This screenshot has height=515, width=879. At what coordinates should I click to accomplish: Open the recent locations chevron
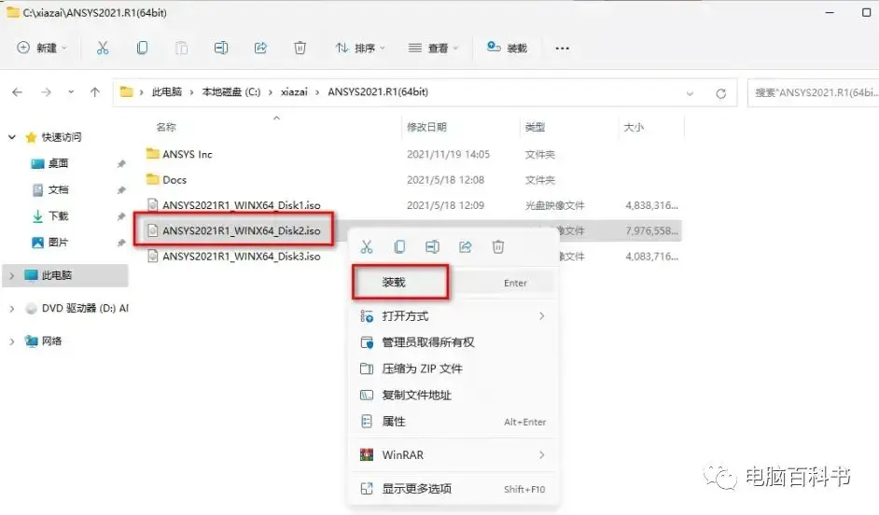(71, 92)
